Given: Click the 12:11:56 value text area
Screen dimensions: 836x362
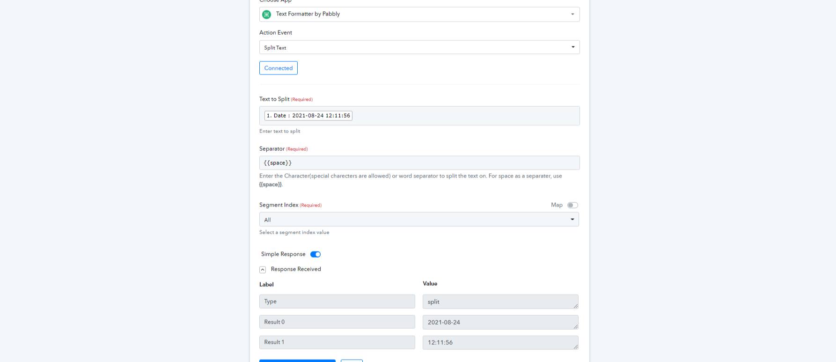Looking at the screenshot, I should 500,343.
